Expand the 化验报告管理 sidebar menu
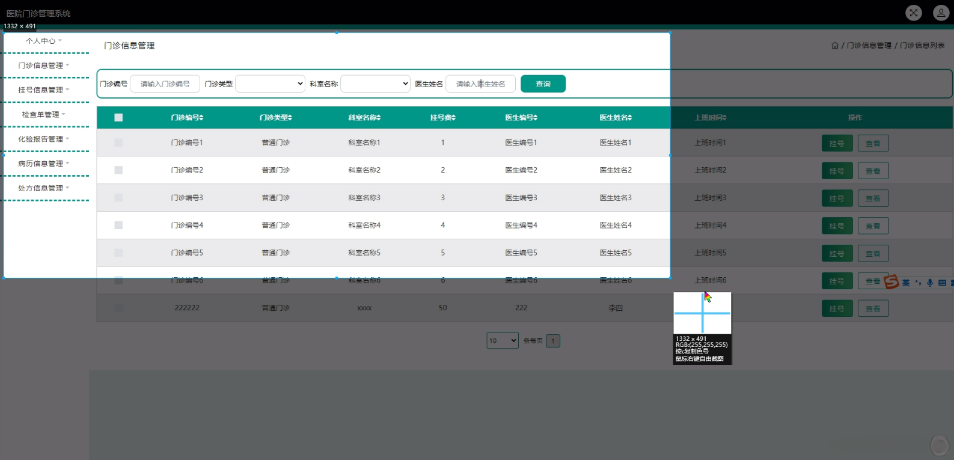This screenshot has width=954, height=460. 44,139
